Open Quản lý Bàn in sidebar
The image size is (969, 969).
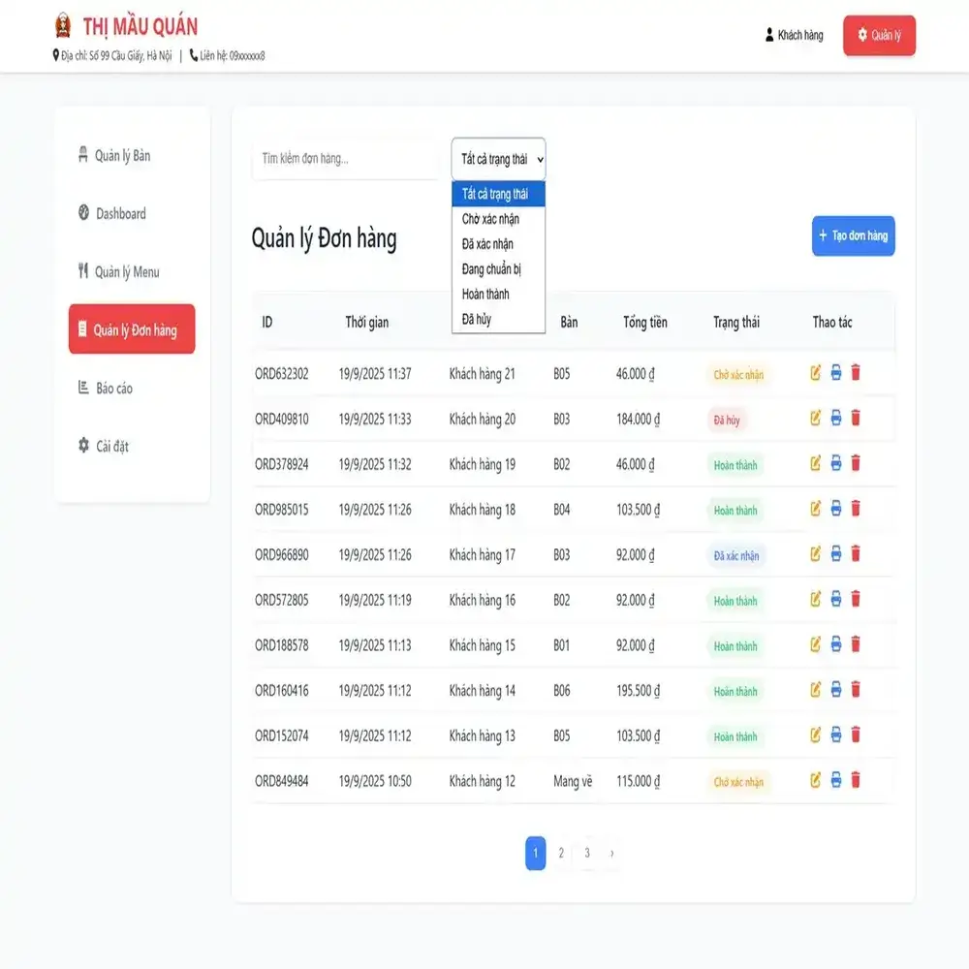tap(122, 156)
